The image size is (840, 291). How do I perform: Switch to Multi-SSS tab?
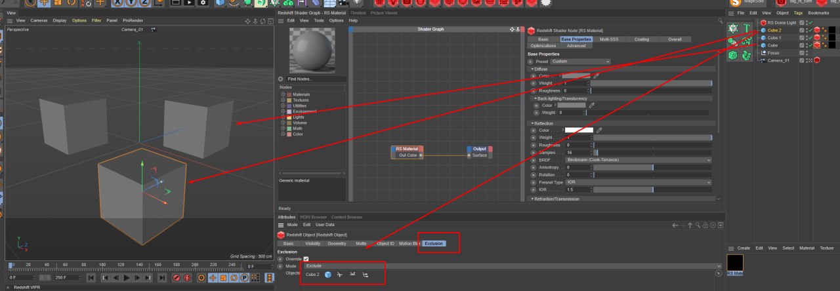(x=609, y=39)
